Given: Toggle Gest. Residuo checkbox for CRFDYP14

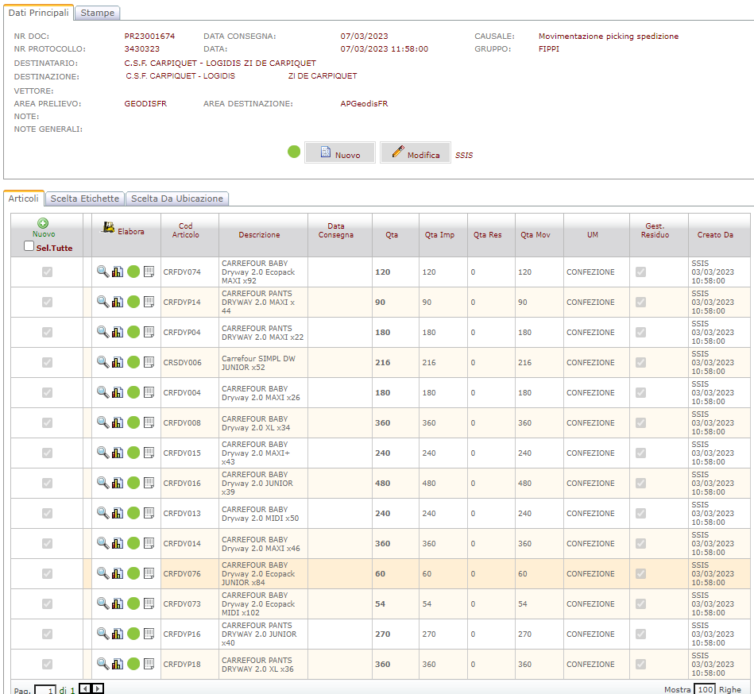Looking at the screenshot, I should [640, 303].
